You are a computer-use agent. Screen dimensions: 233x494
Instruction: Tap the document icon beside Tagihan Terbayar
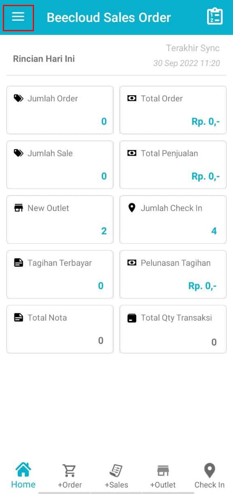19,263
